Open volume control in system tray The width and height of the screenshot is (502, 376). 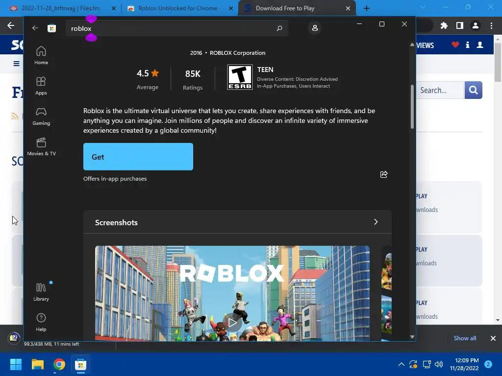(x=439, y=364)
